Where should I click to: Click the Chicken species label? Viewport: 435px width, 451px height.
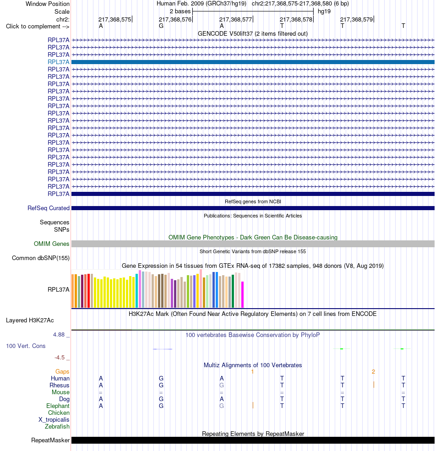pos(59,413)
